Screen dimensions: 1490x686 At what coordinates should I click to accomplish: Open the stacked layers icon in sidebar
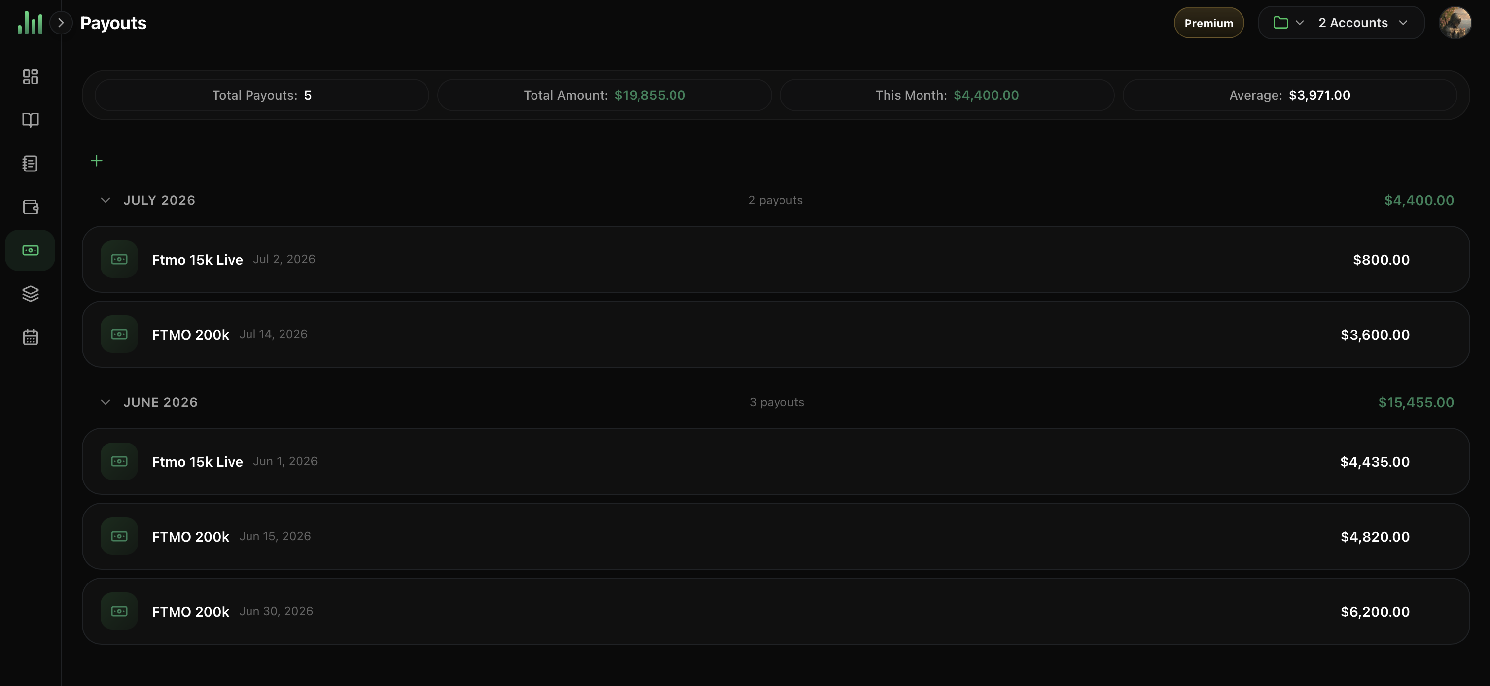point(30,294)
